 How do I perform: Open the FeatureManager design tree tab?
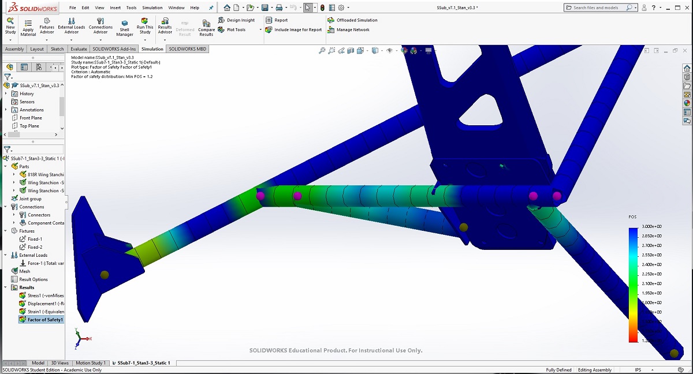10,67
